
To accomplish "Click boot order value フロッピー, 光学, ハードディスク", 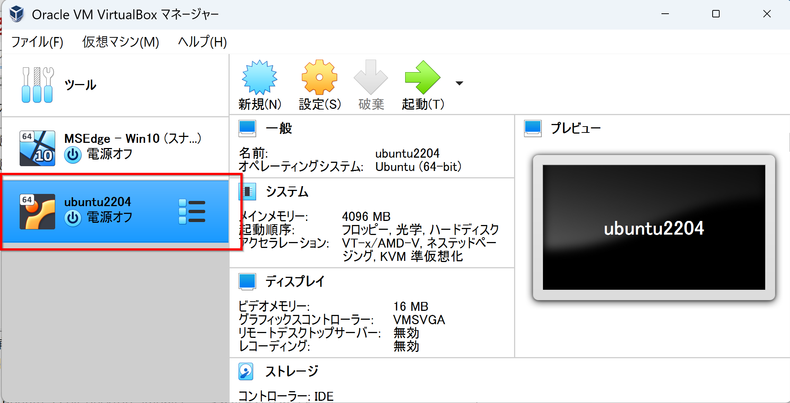I will pyautogui.click(x=420, y=230).
